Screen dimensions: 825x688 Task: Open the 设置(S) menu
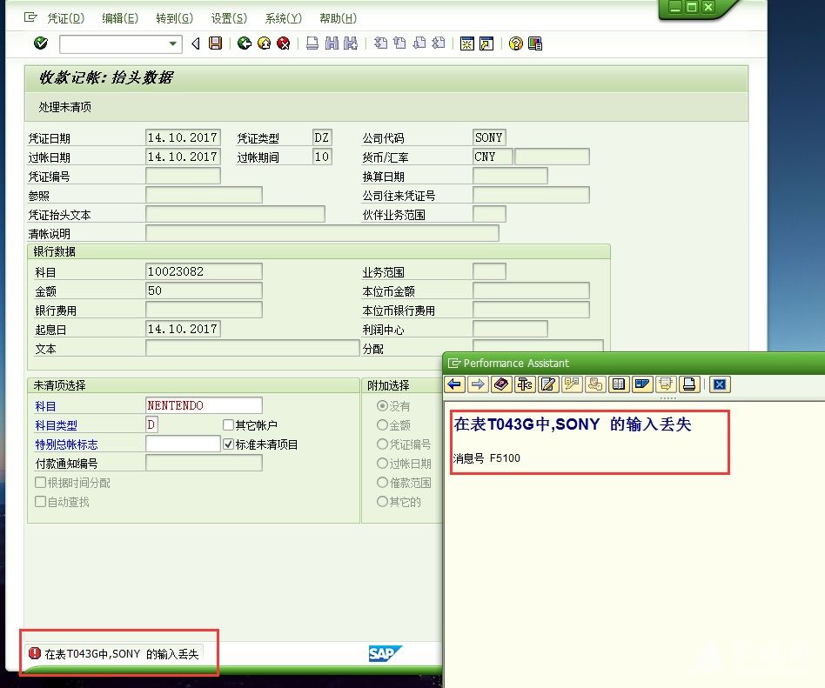click(x=229, y=18)
